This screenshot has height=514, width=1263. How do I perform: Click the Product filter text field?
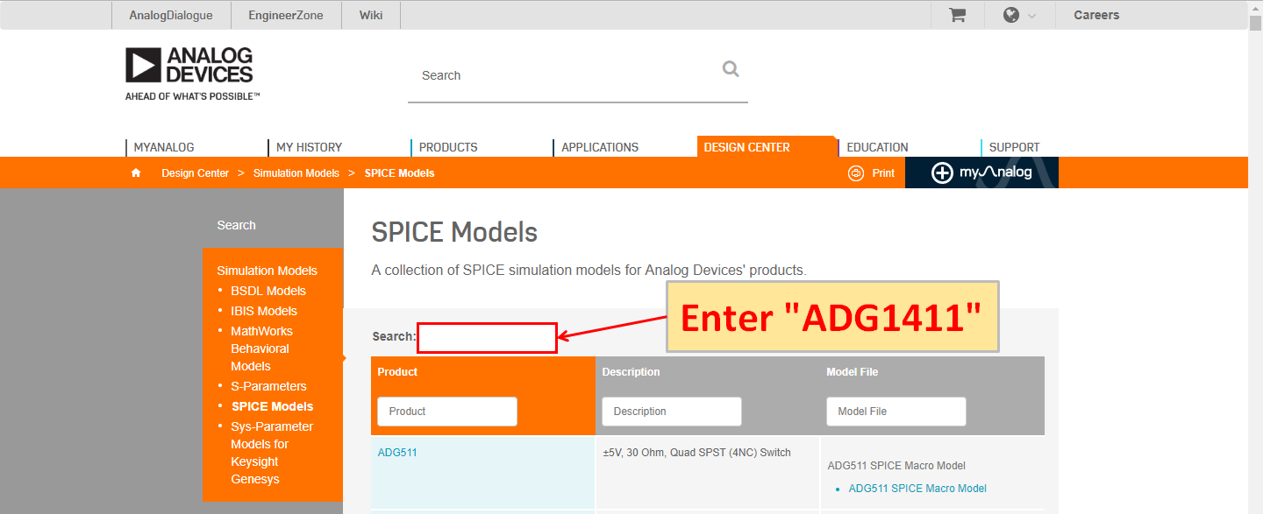(x=446, y=411)
